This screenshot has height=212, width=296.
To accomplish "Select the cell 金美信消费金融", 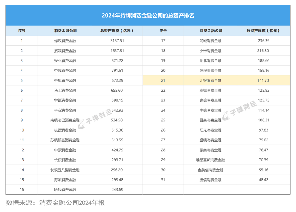I will tap(210, 170).
